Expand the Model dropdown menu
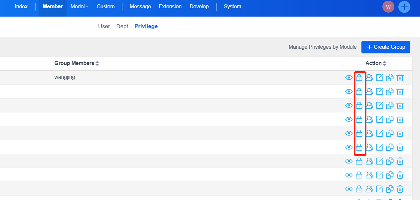Screen dimensions: 420x200 click(x=80, y=7)
